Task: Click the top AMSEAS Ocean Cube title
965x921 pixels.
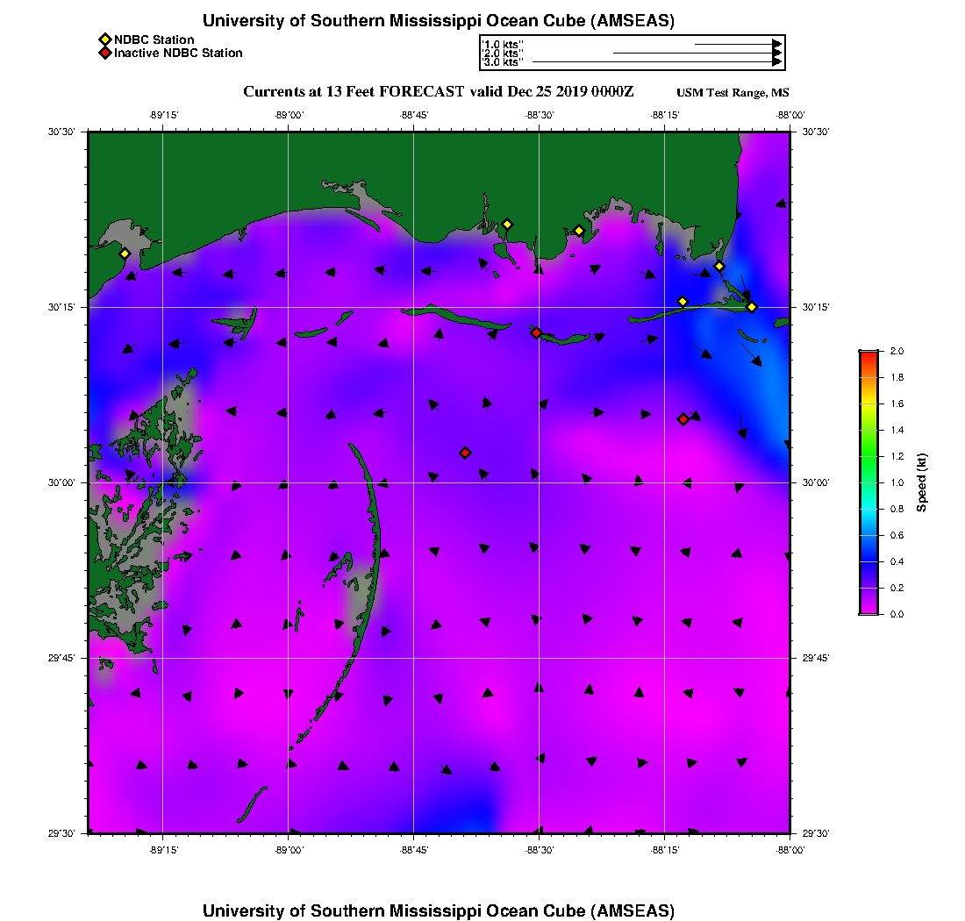Action: click(439, 21)
